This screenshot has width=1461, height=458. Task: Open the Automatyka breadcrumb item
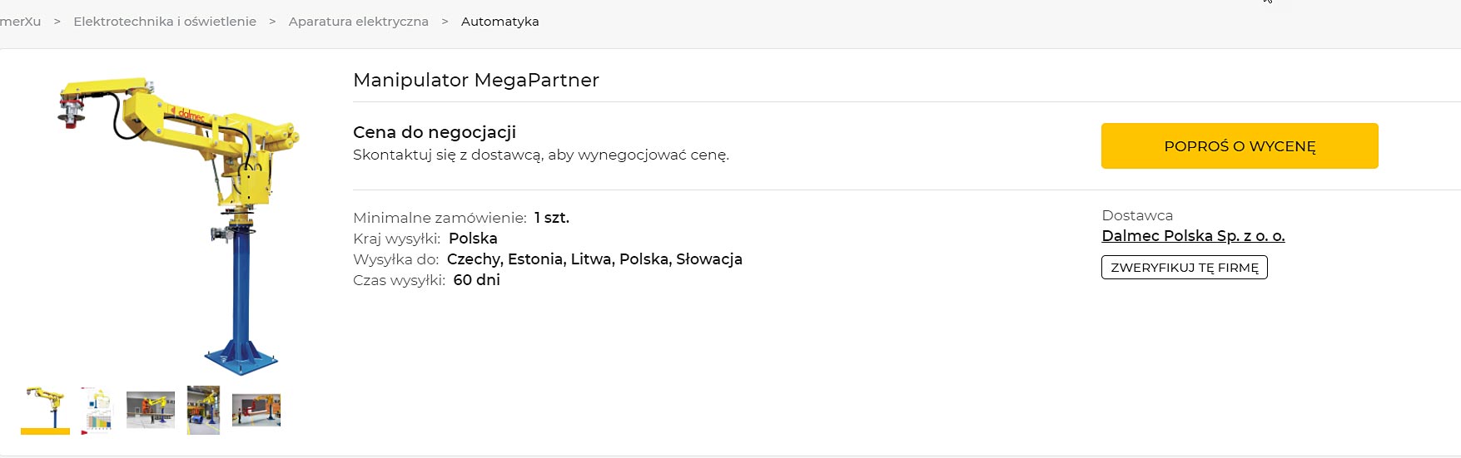click(x=500, y=22)
